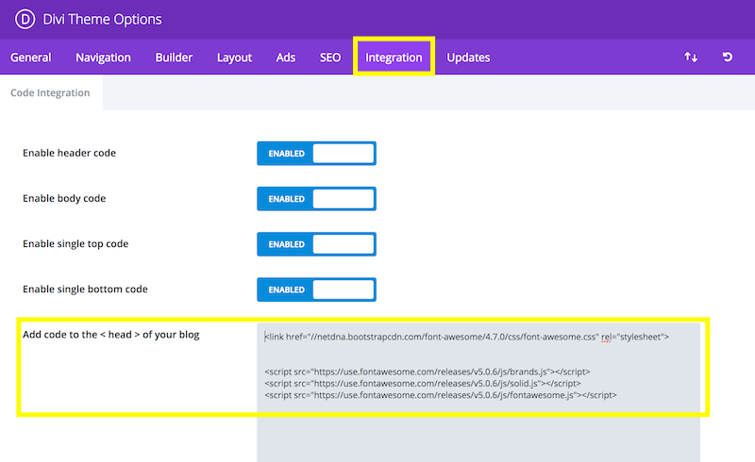This screenshot has width=755, height=462.
Task: Open the General tab
Action: coord(30,58)
